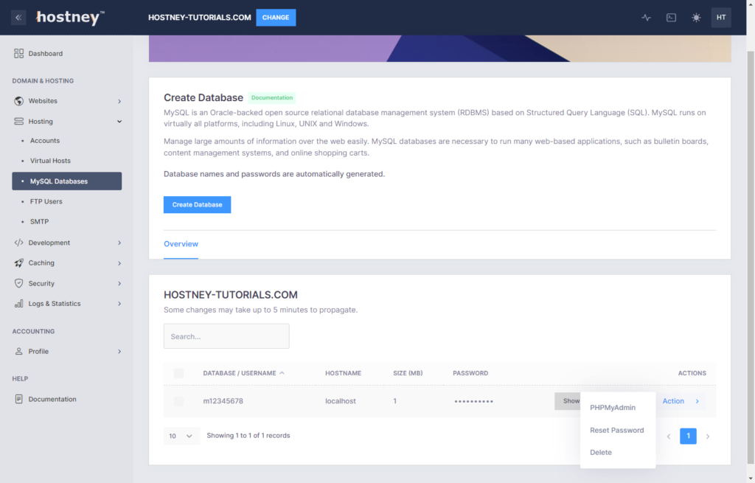
Task: Click the Create Database button
Action: coord(197,204)
